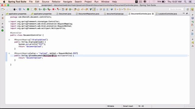Viewport: 195px width, 109px height.
Task: Open the Debug configurations dropdown arrow
Action: click(41, 9)
